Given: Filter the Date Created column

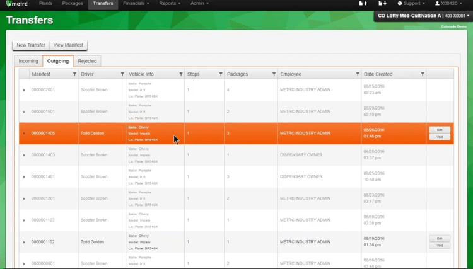Looking at the screenshot, I should click(x=423, y=74).
